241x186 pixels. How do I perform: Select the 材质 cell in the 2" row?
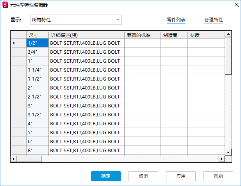[206, 88]
